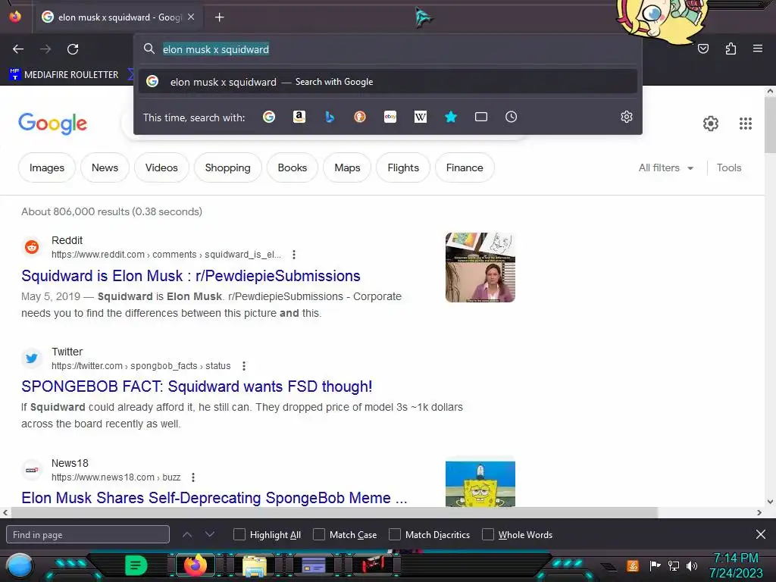Go back with the browser back arrow
Screen dimensions: 776x582
pyautogui.click(x=18, y=49)
